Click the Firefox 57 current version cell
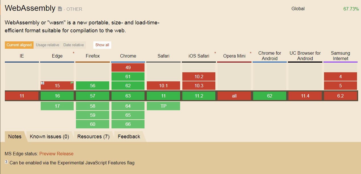This screenshot has width=361, height=174. click(x=93, y=96)
